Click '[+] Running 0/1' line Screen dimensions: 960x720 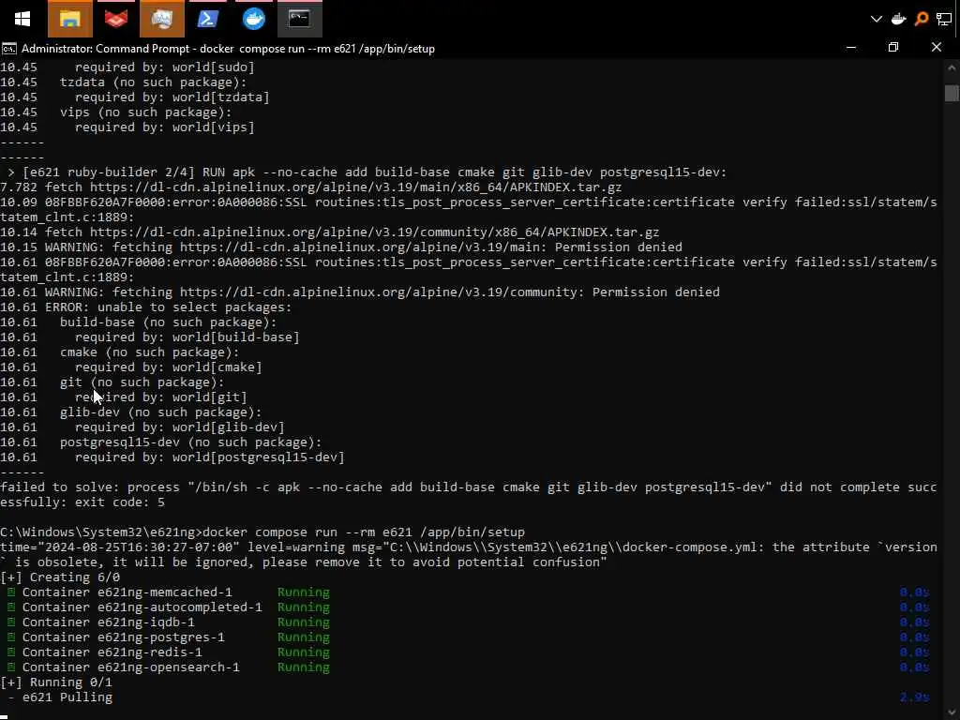coord(56,682)
